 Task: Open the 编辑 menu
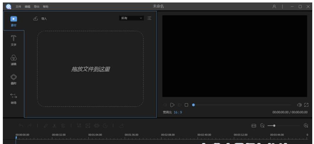coord(28,7)
